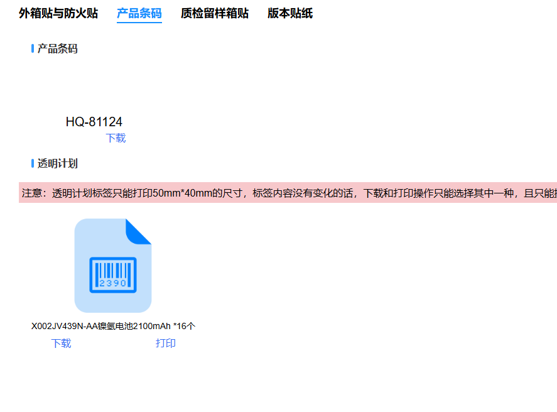Download the X002JV439N transparency label file

coord(61,343)
